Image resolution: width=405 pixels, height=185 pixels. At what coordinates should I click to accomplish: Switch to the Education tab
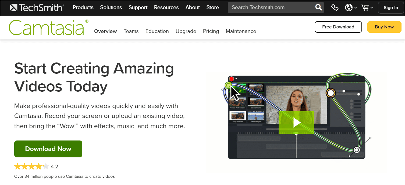click(157, 31)
